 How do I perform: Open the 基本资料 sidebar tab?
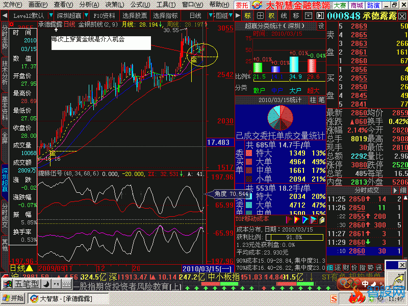(x=5, y=109)
